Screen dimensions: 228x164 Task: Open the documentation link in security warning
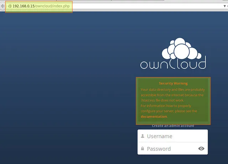coord(154,117)
